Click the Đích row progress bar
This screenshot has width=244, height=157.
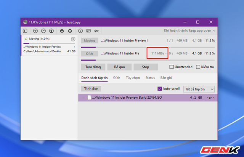148,60
